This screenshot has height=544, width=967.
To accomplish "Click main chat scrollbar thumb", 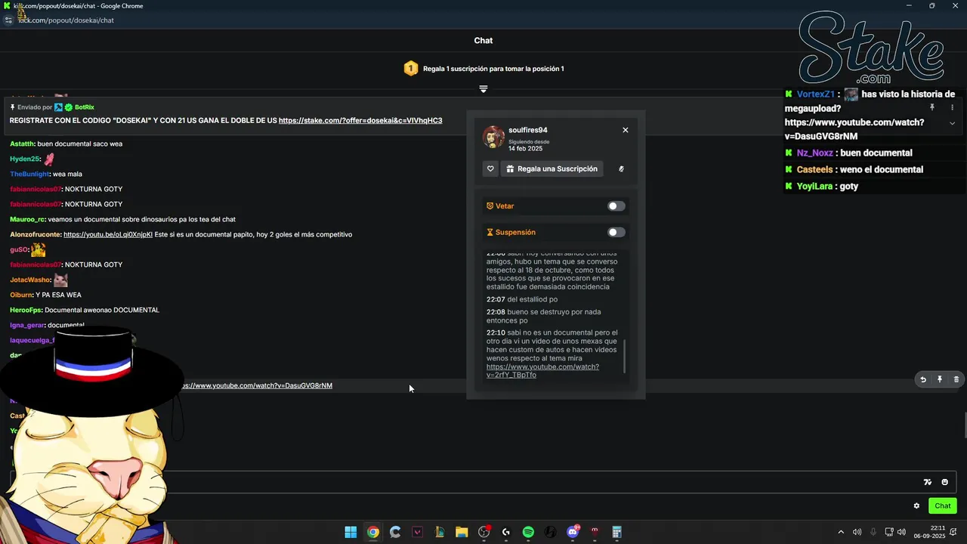I will tap(965, 425).
